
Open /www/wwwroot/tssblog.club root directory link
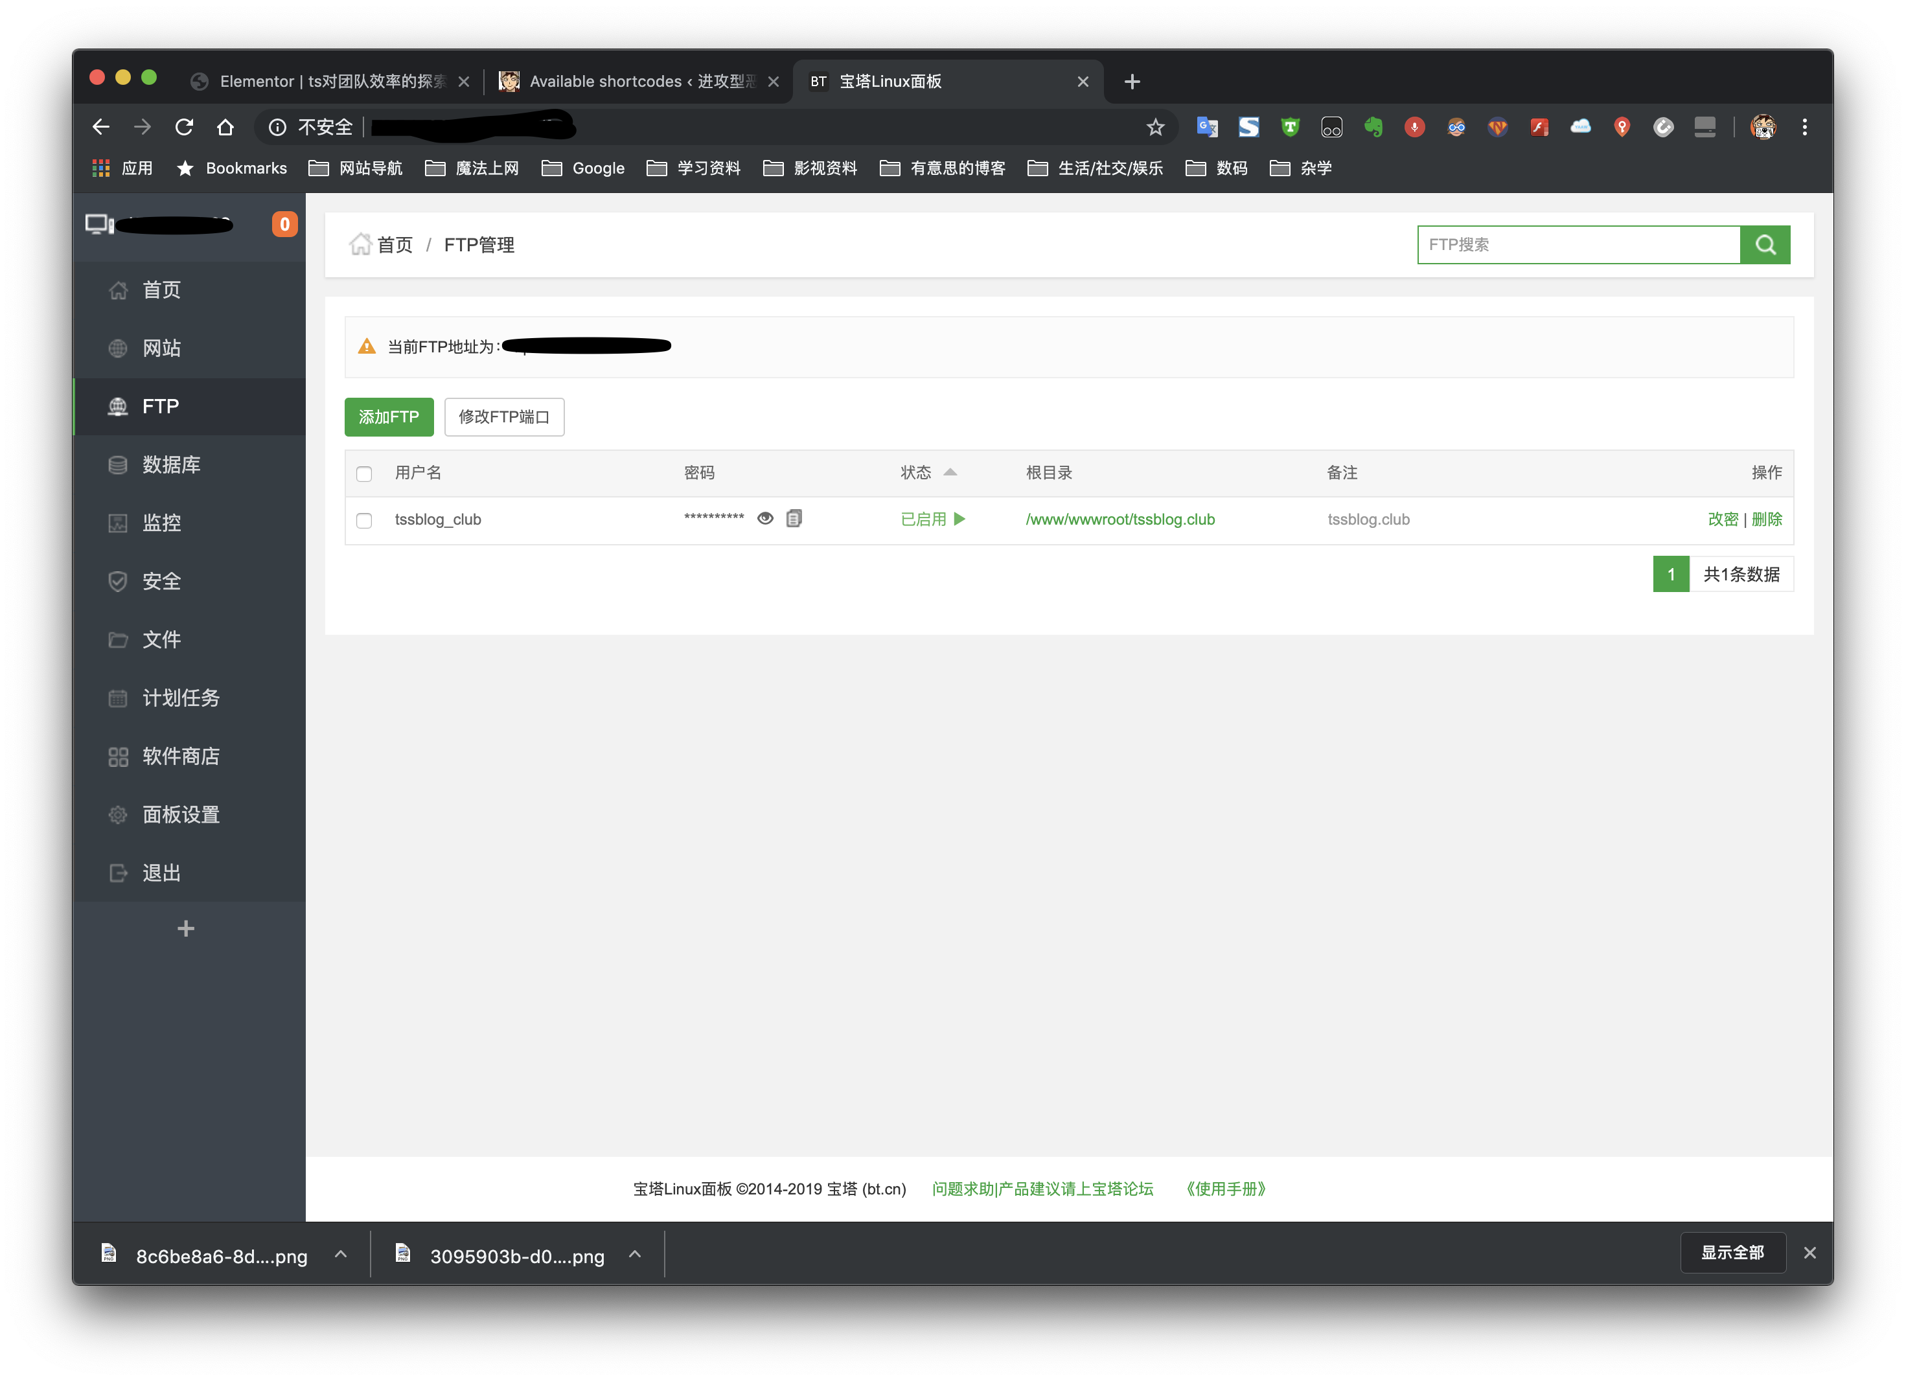1120,519
